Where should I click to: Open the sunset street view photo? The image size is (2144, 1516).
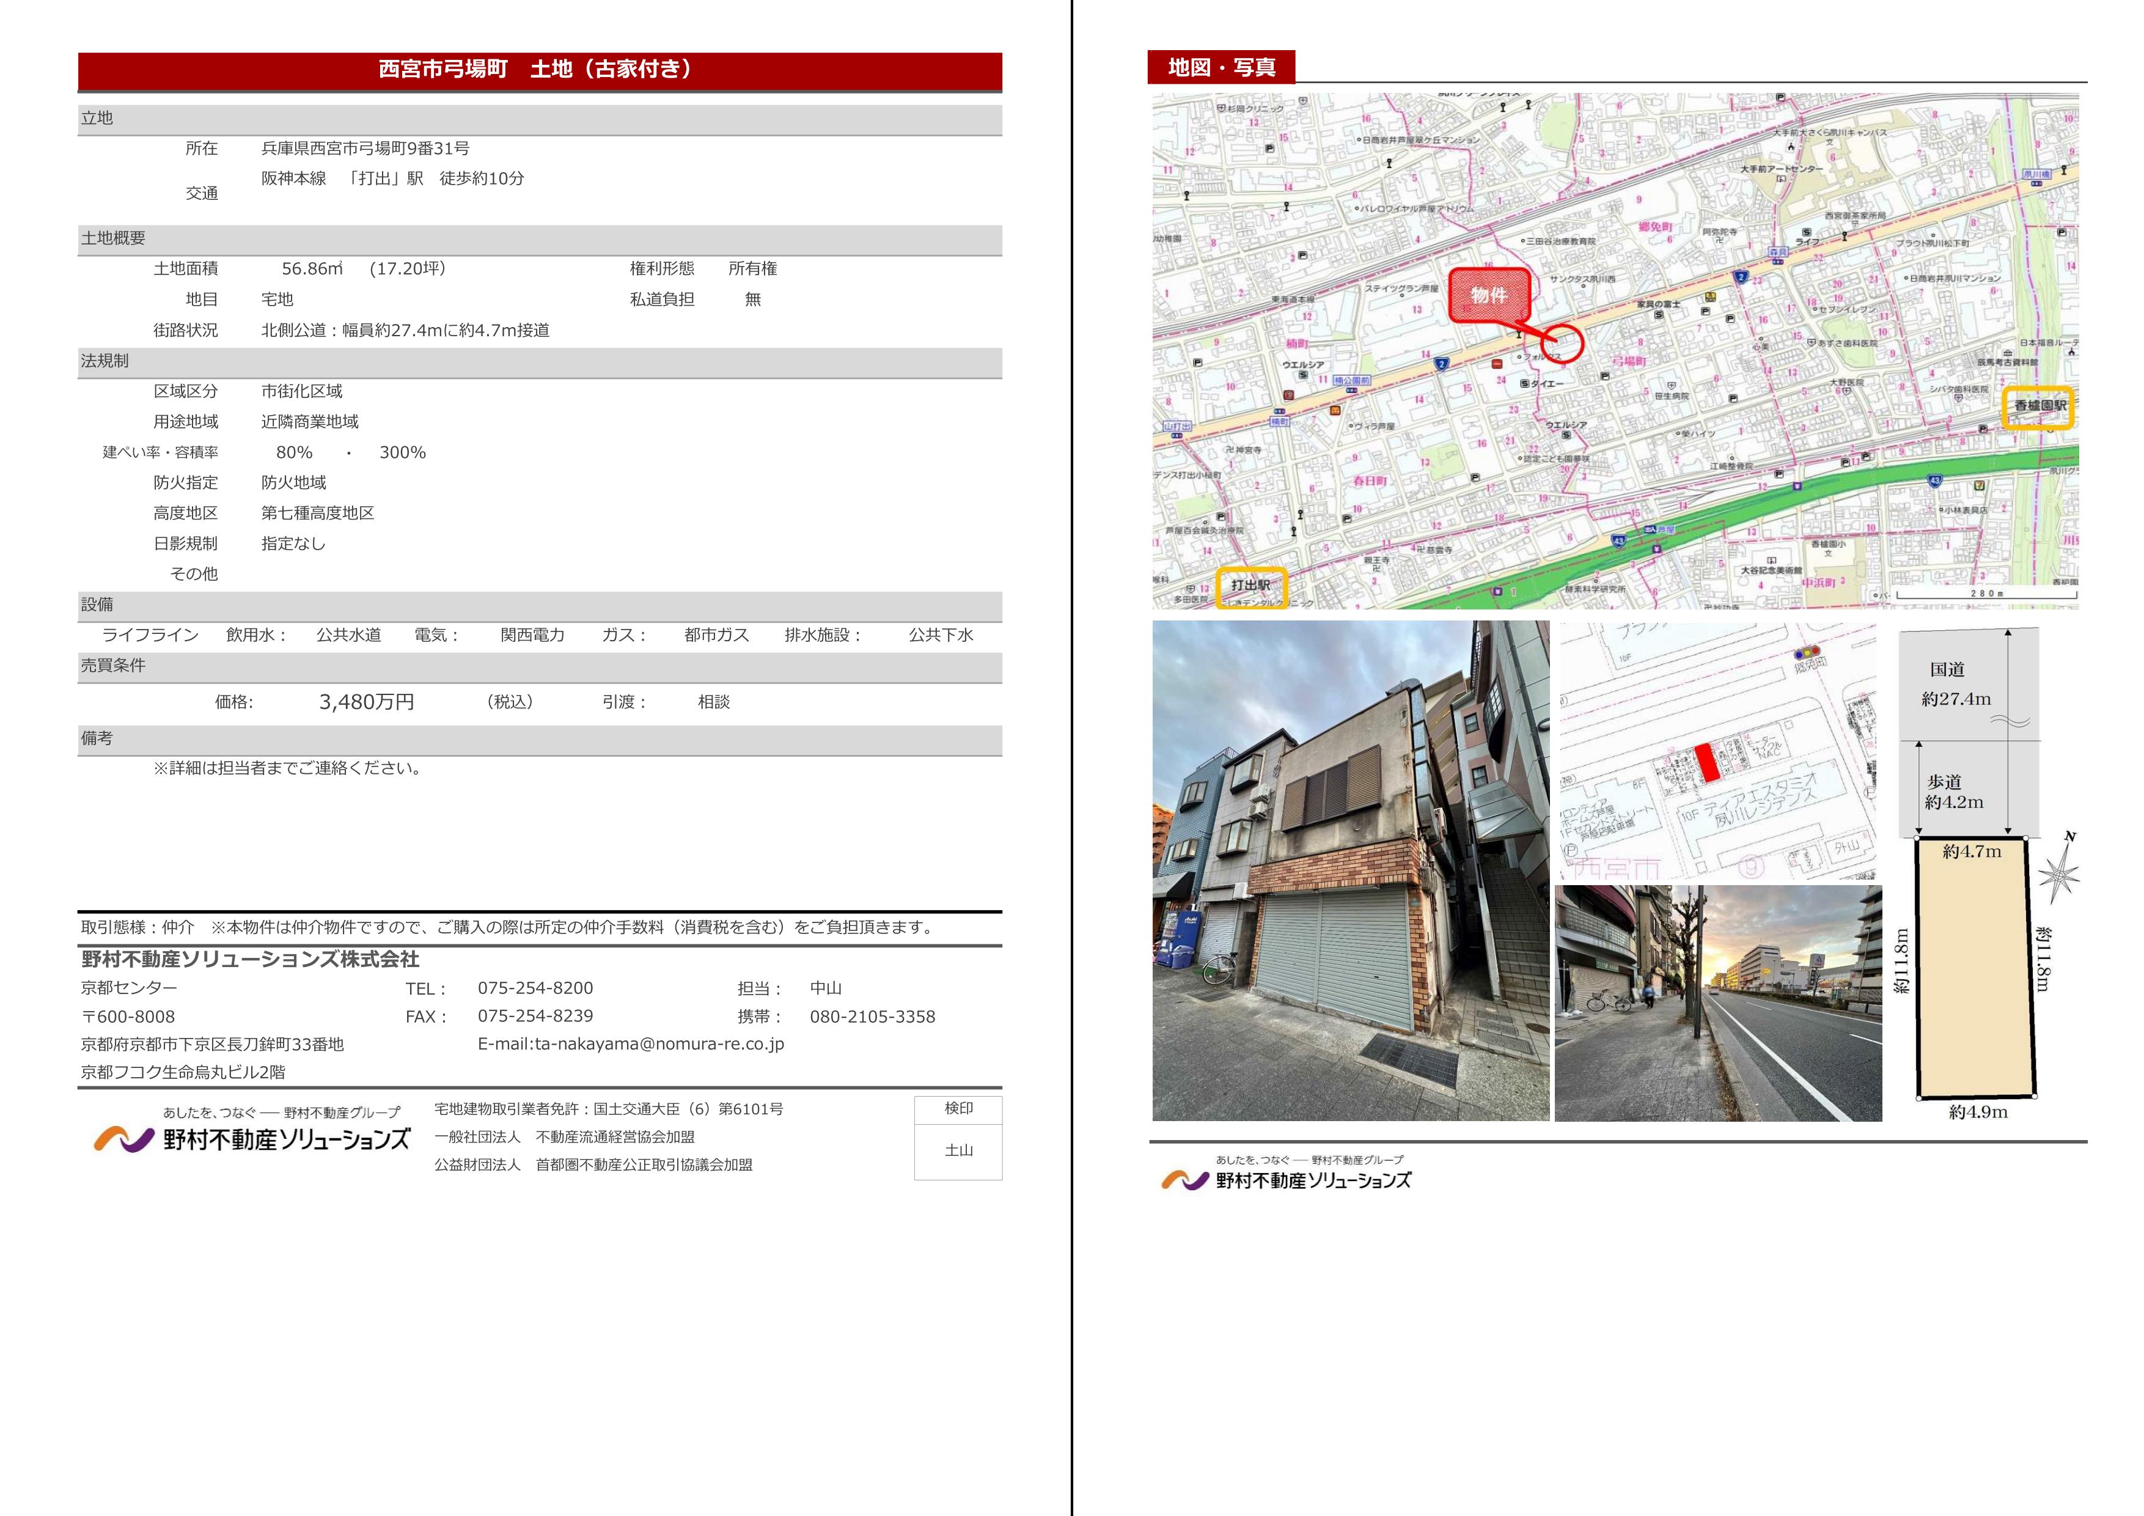point(1717,1004)
